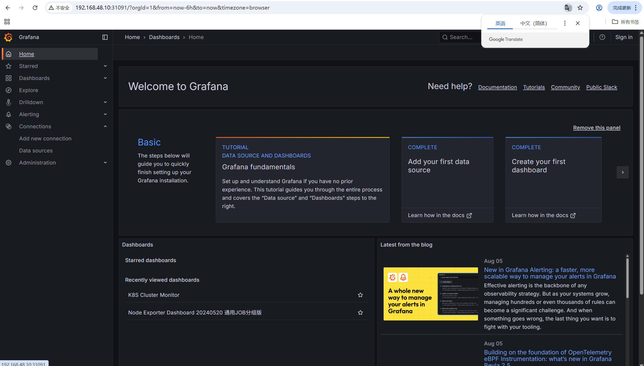Open Node Exporter Dashboard 20240520
This screenshot has width=644, height=366.
tap(195, 312)
